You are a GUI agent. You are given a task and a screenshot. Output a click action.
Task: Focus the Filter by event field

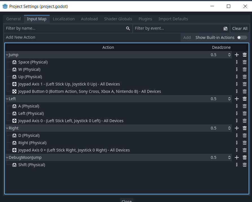click(x=181, y=28)
